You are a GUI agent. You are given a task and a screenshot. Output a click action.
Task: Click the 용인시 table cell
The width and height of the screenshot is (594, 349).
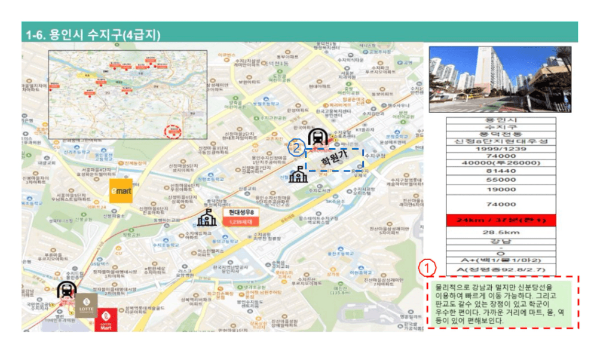pos(501,120)
